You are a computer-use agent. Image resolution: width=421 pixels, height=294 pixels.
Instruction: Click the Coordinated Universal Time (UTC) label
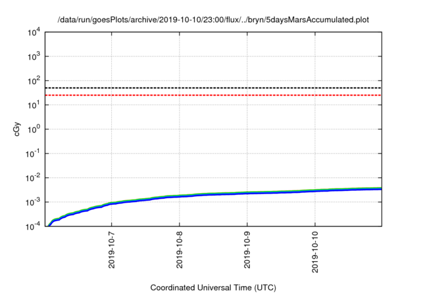click(x=213, y=287)
